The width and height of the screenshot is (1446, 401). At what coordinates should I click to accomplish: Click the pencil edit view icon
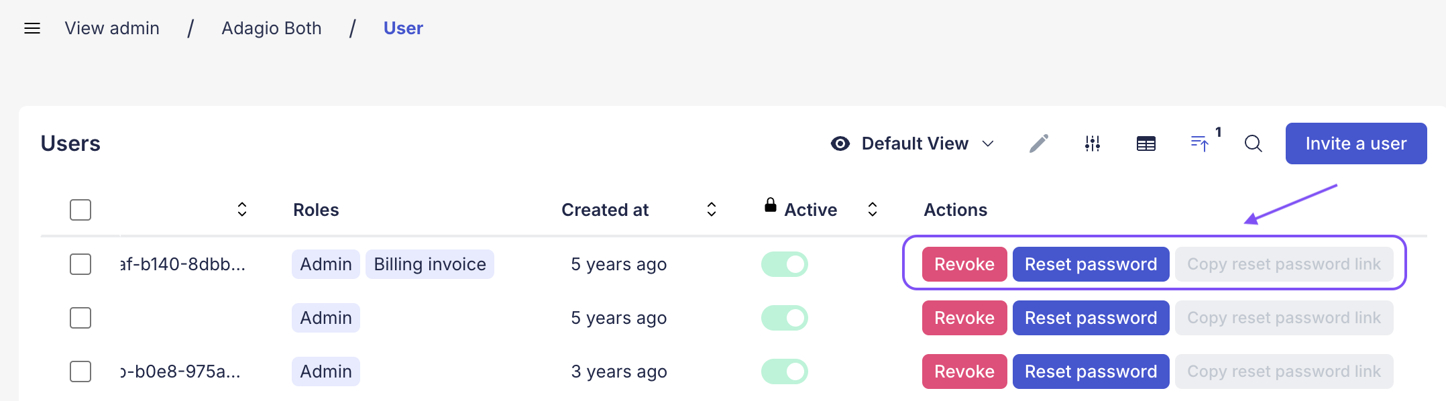click(1038, 144)
